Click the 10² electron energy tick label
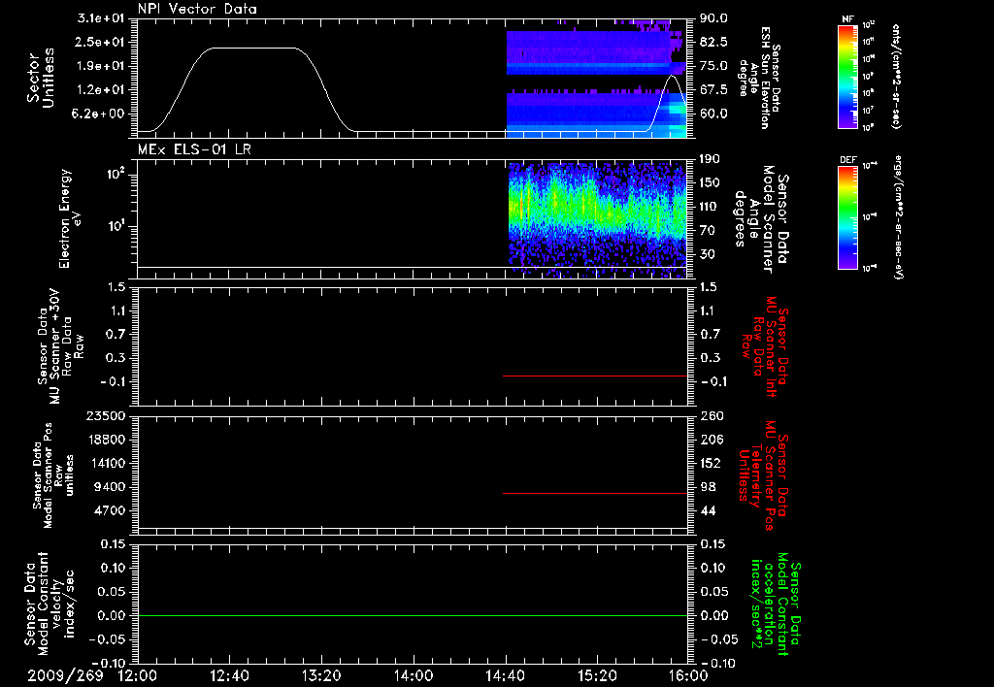The width and height of the screenshot is (994, 687). click(116, 173)
